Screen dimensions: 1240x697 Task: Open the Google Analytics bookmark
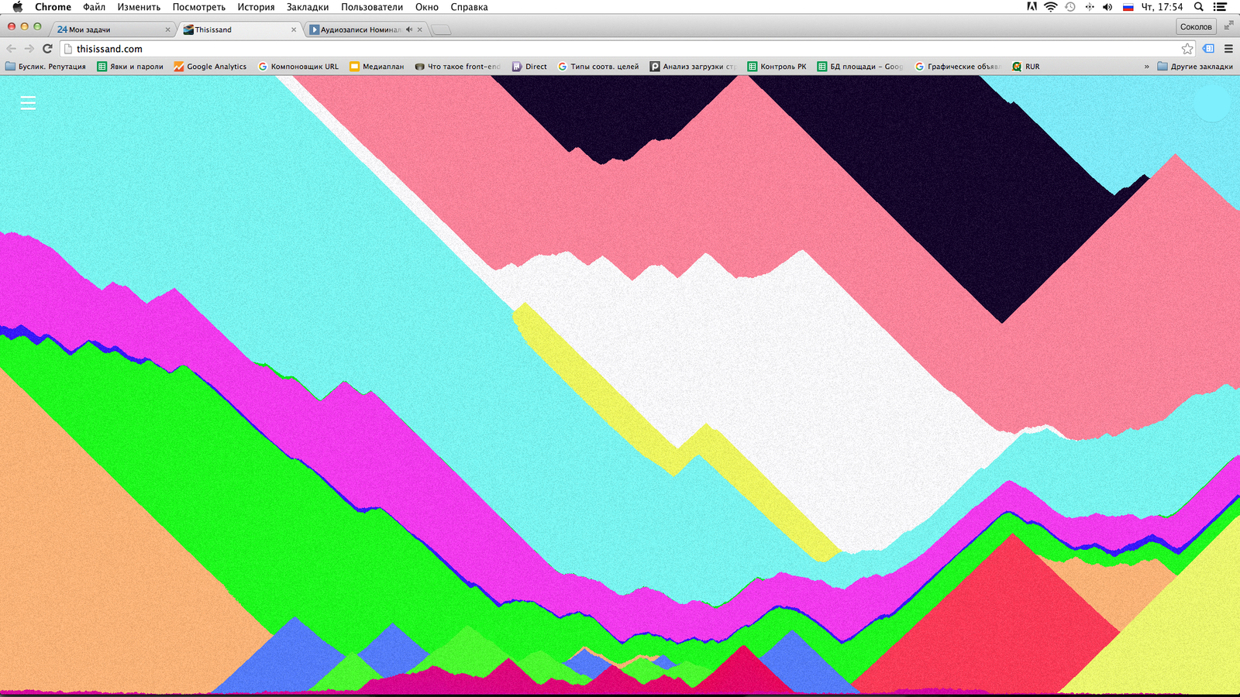point(210,67)
